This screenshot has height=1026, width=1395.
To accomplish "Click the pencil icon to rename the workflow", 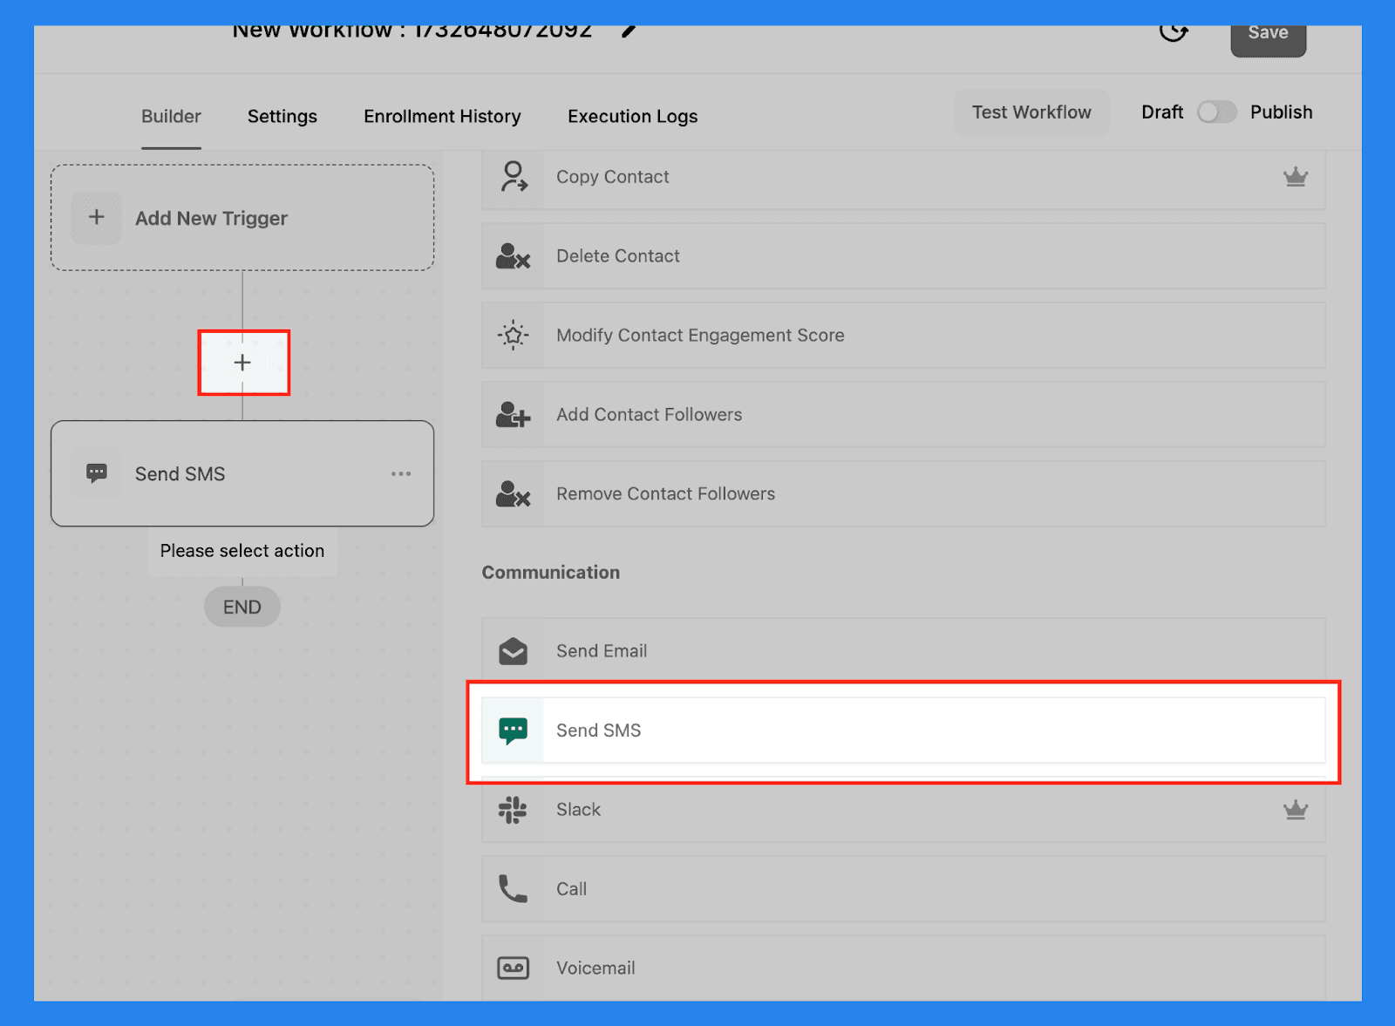I will [x=629, y=31].
